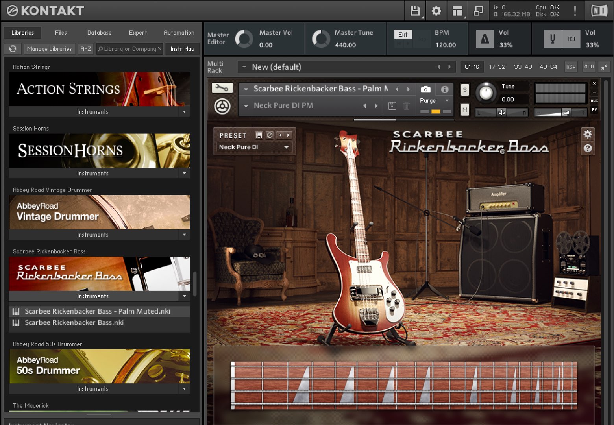Image resolution: width=614 pixels, height=425 pixels.
Task: Show the instrument info icon
Action: click(x=445, y=89)
